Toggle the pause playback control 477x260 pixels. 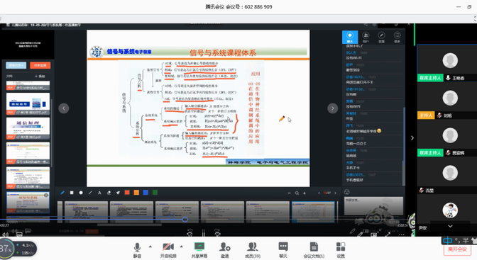203,233
